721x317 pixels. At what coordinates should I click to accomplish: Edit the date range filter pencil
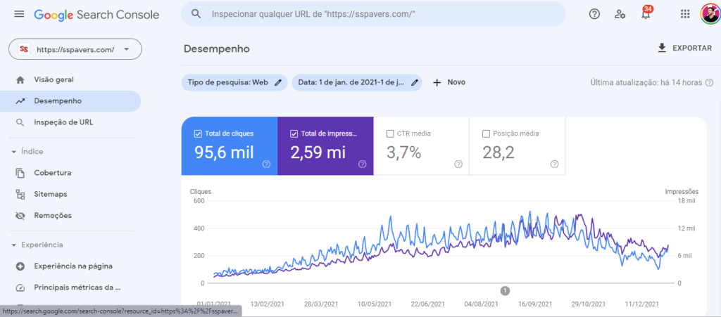(x=415, y=82)
